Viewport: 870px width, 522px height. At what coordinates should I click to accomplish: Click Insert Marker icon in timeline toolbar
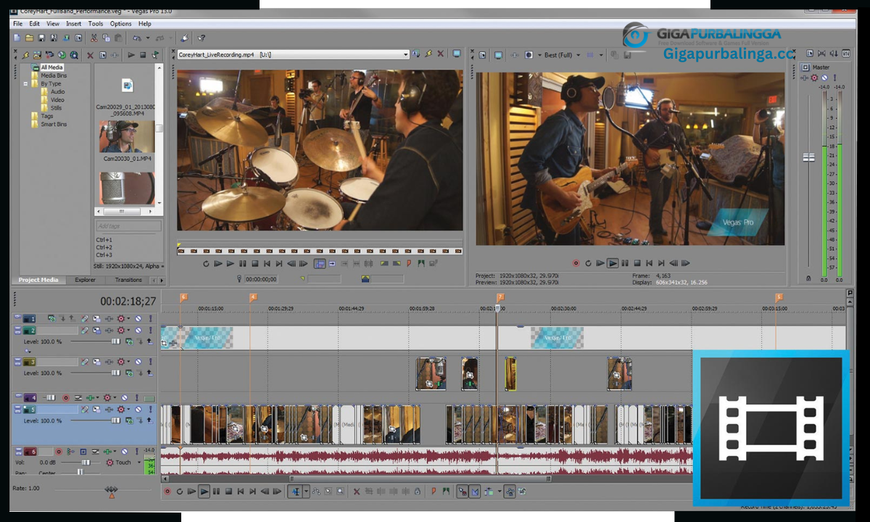point(434,492)
